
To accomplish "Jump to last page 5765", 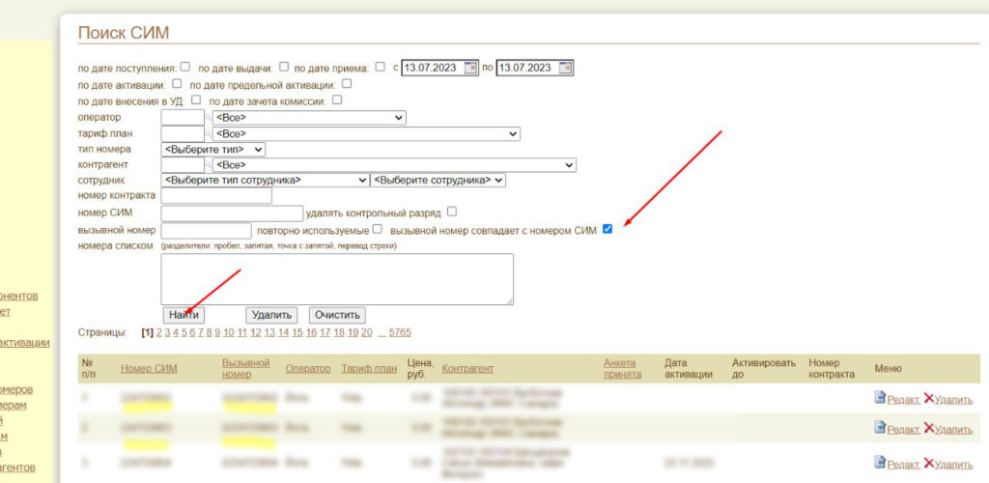I will [400, 333].
